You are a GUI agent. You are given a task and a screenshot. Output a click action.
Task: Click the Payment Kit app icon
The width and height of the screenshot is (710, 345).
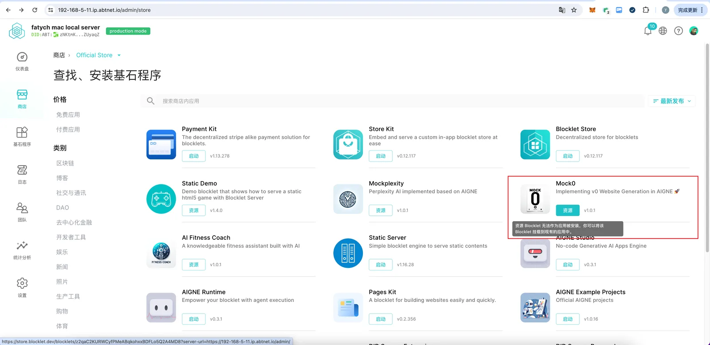click(161, 144)
